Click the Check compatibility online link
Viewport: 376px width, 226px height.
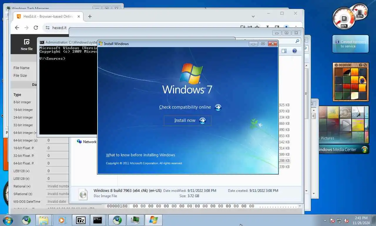(x=185, y=107)
